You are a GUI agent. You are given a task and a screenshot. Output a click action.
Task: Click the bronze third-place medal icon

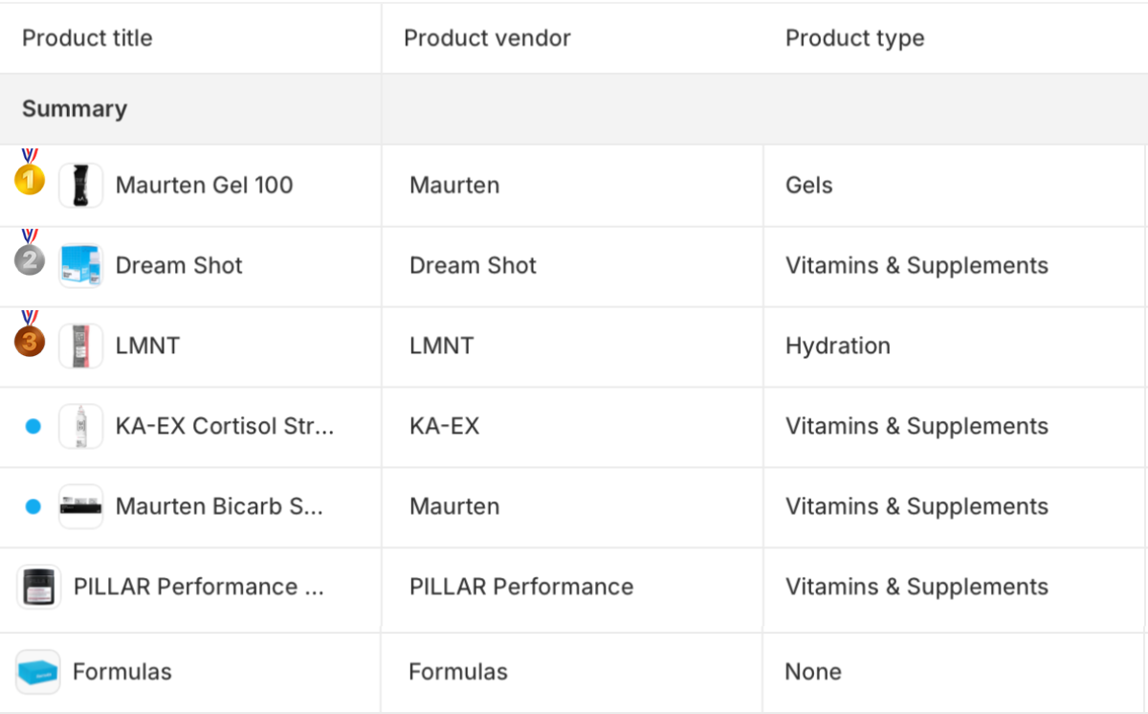point(30,340)
